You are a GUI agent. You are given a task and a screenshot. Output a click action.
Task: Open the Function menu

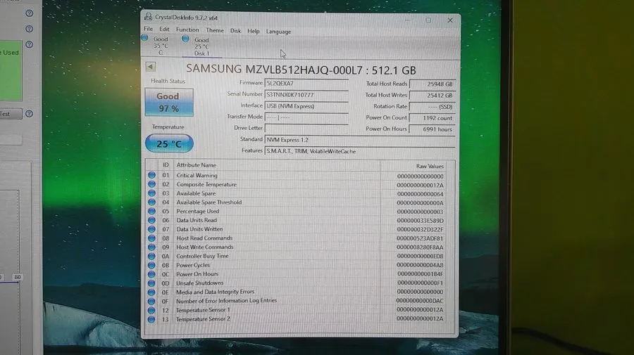point(187,30)
